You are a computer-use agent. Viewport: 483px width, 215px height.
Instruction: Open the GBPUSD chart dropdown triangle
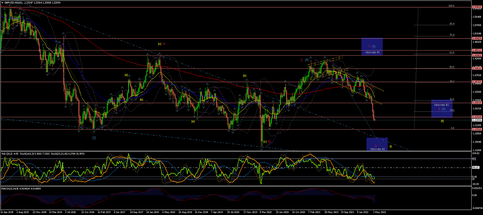2,2
